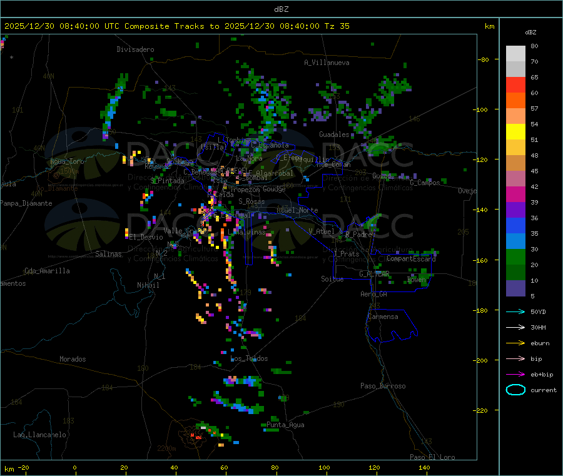Click the S_Pintada location label
This screenshot has width=563, height=476.
167,181
